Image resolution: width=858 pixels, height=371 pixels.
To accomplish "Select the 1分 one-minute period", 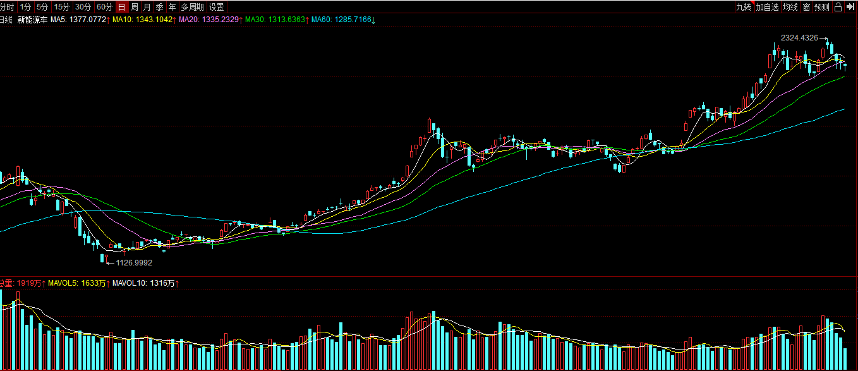I will coord(25,7).
